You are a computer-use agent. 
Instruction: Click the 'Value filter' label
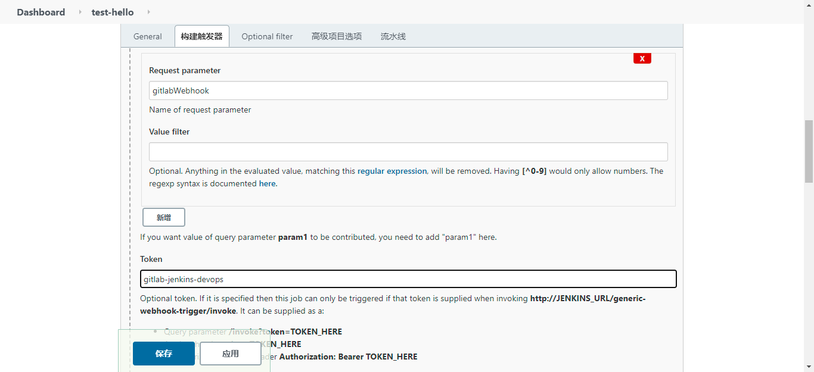(169, 132)
